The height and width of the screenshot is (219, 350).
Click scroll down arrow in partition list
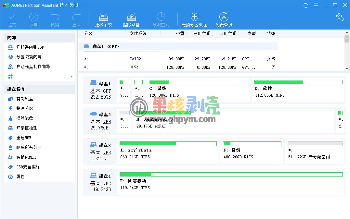tap(347, 68)
